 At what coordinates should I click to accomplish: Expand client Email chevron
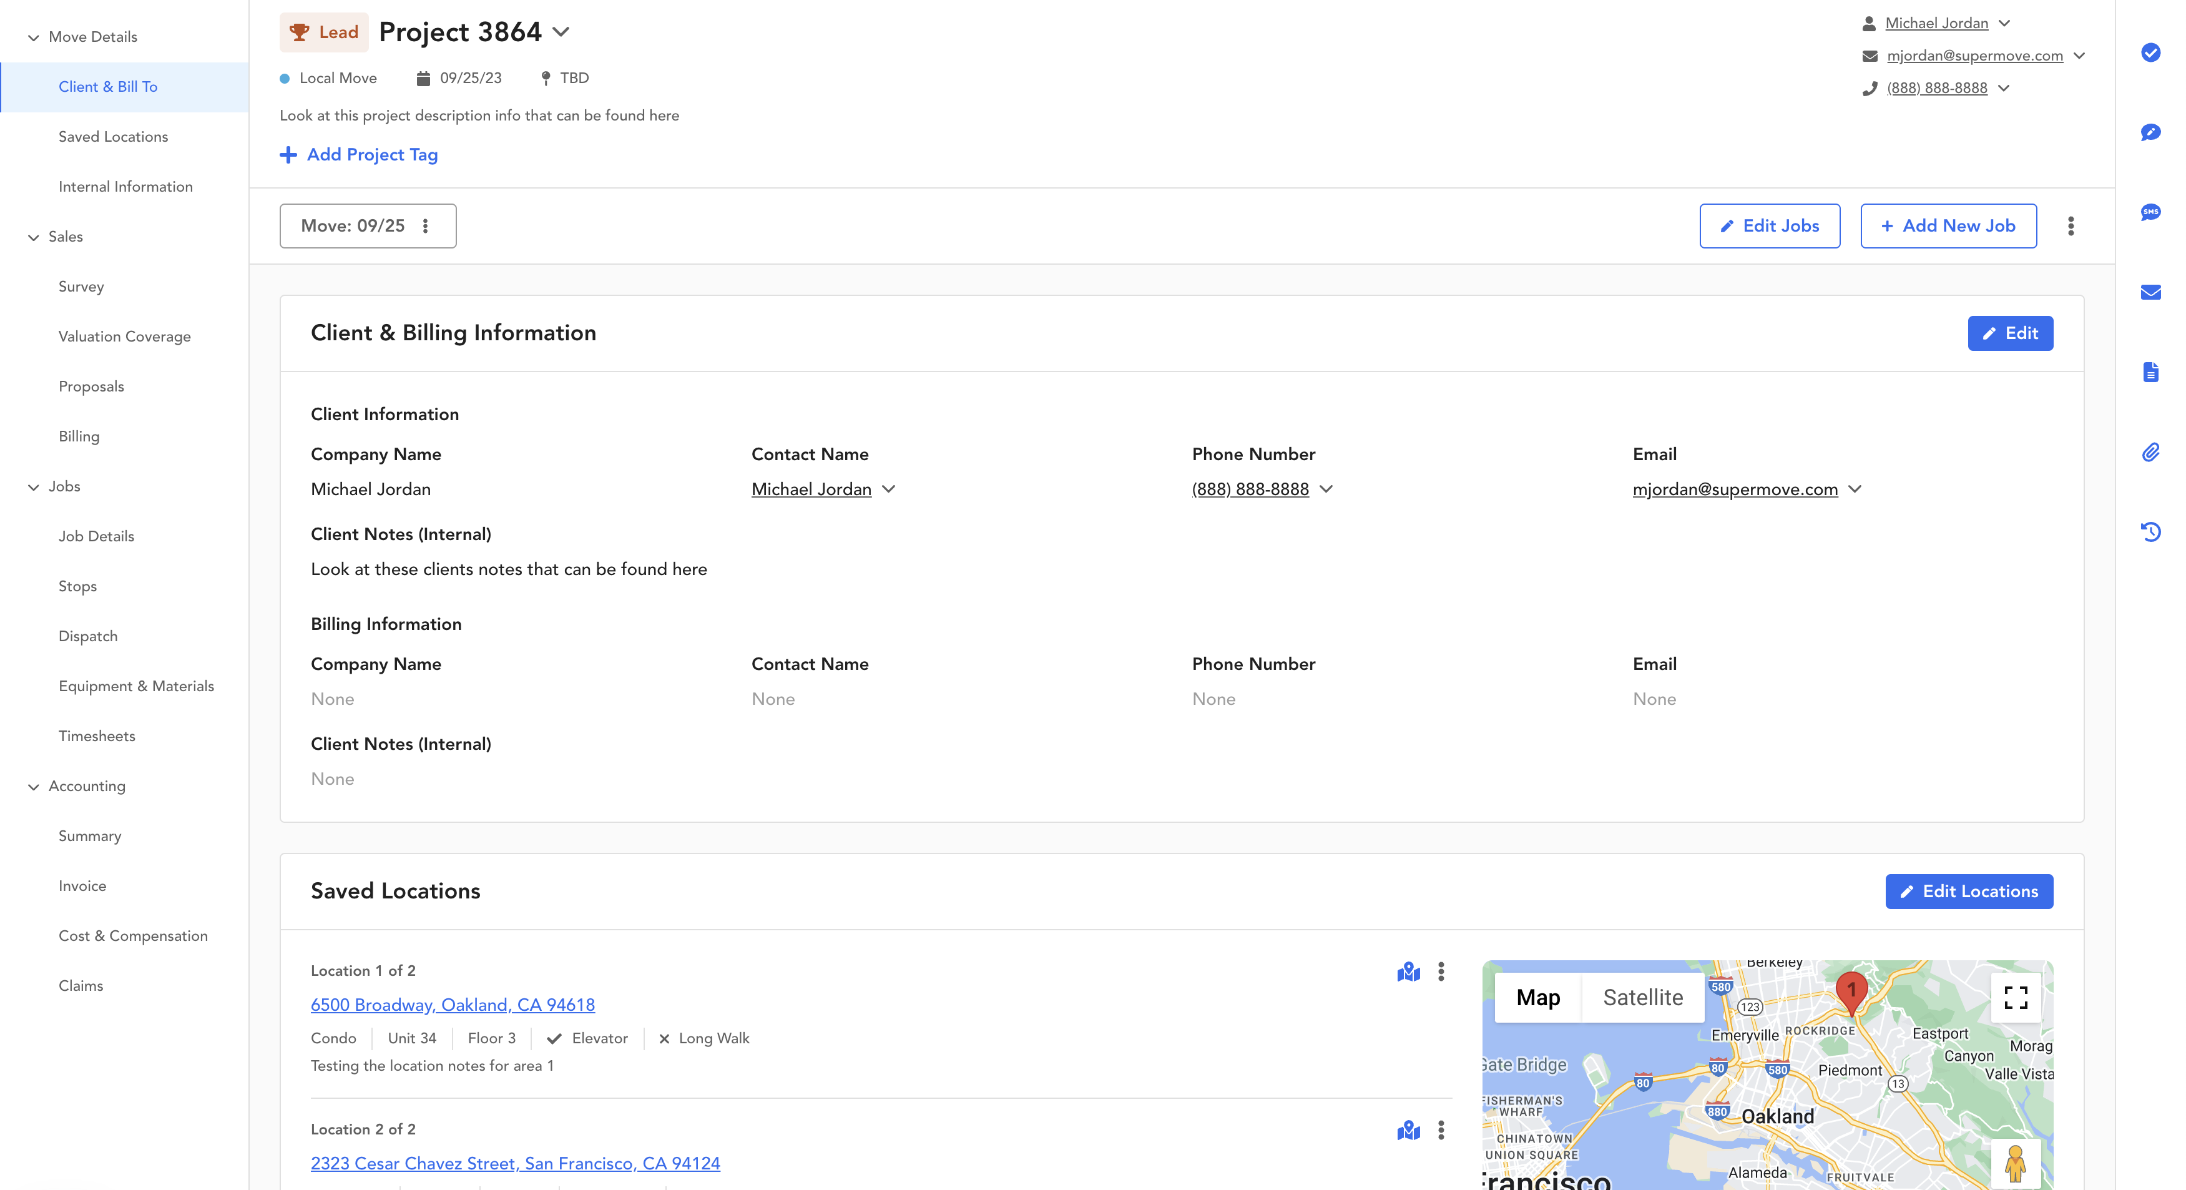(1855, 489)
